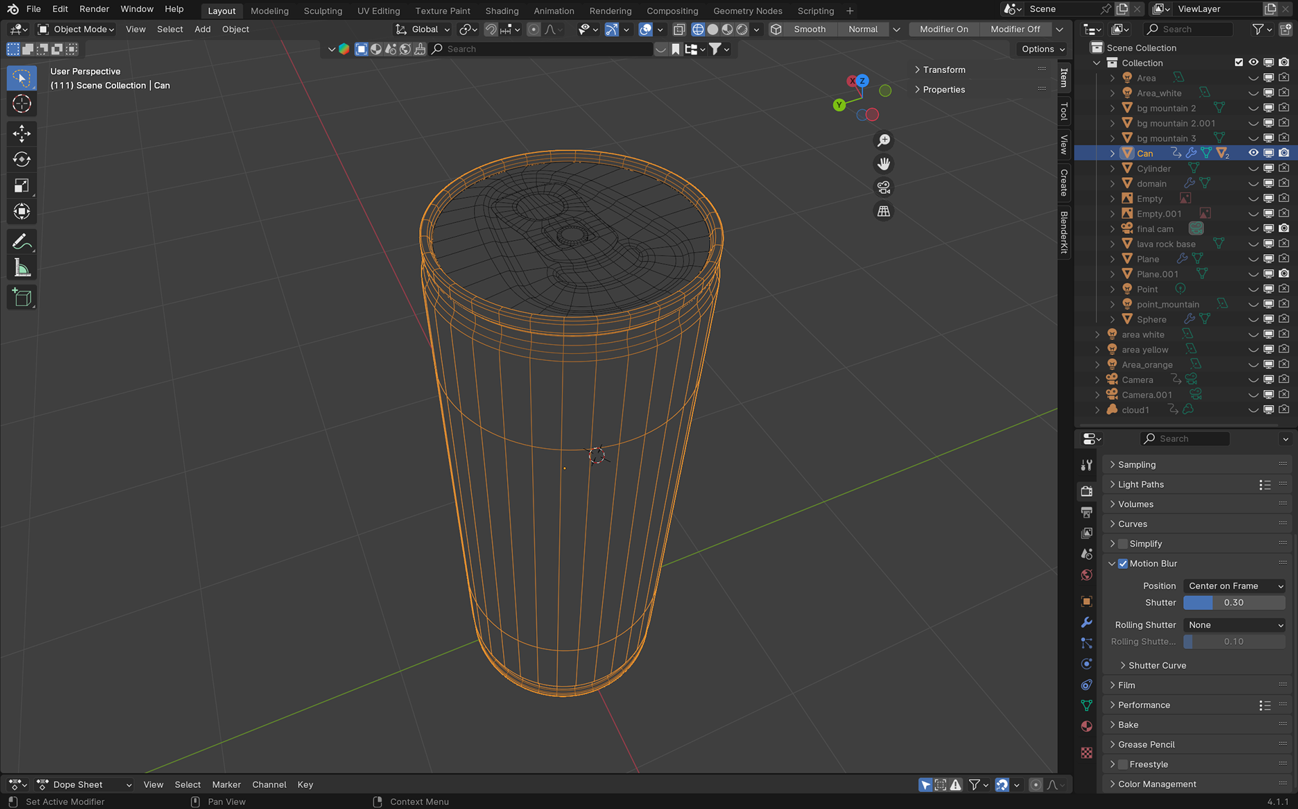Screen dimensions: 1298x809
Task: Enable the Simplify checkbox
Action: [x=1123, y=544]
